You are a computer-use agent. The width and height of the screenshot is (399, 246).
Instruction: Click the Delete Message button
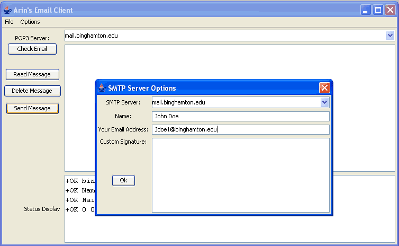click(32, 91)
